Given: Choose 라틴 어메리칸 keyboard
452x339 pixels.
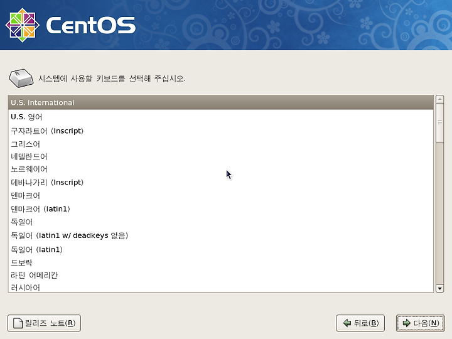Looking at the screenshot, I should tap(221, 275).
